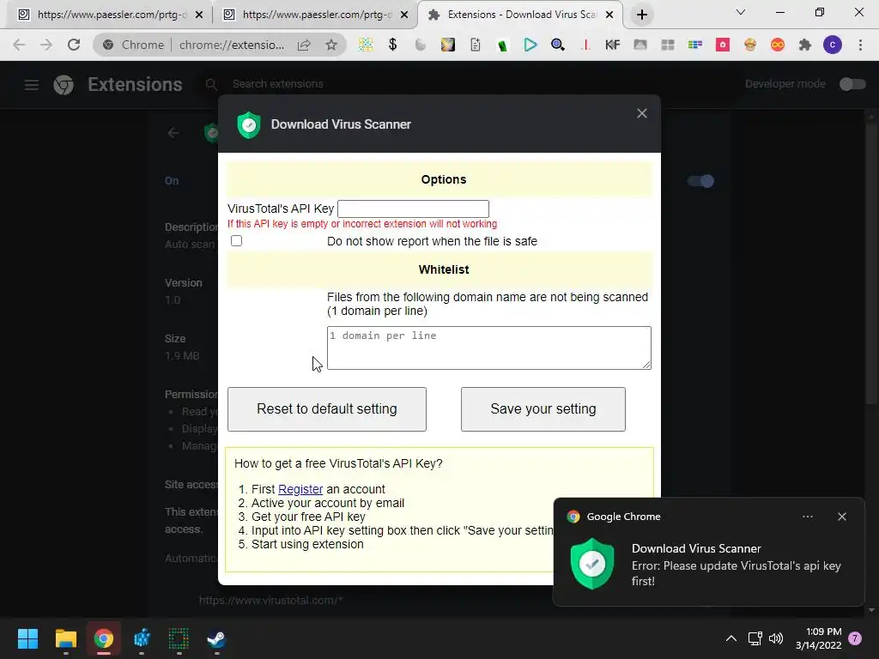Screen dimensions: 879x659
Task: Click the VirusTotal's API Key input box
Action: [413, 209]
